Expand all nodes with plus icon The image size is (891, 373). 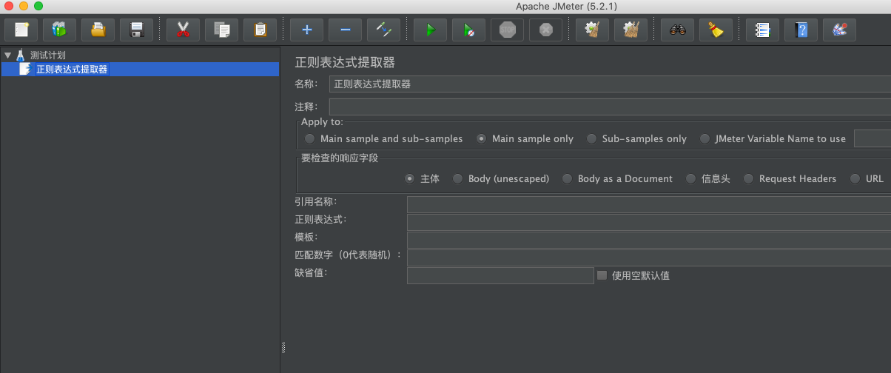306,30
